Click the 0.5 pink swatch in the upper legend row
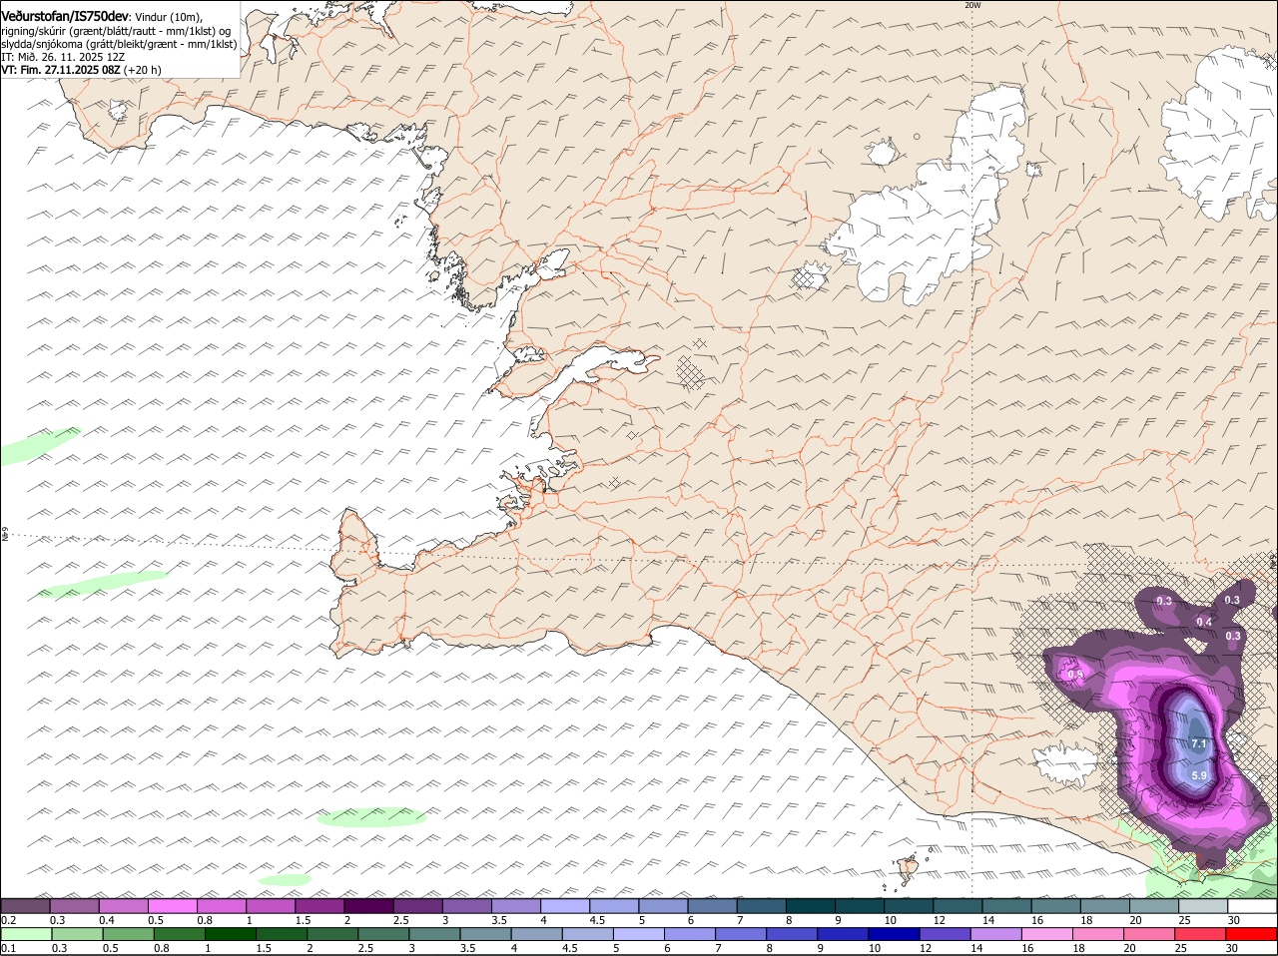This screenshot has height=956, width=1278. [172, 905]
